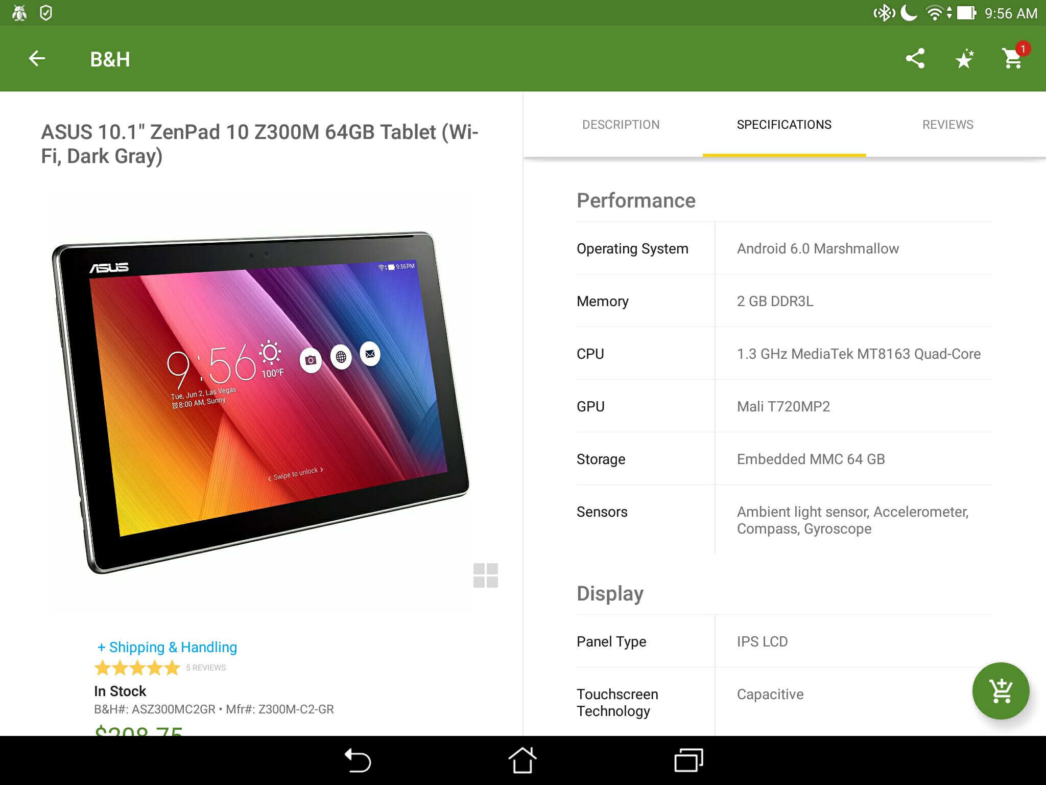Image resolution: width=1046 pixels, height=785 pixels.
Task: Switch to the Description tab
Action: coord(621,125)
